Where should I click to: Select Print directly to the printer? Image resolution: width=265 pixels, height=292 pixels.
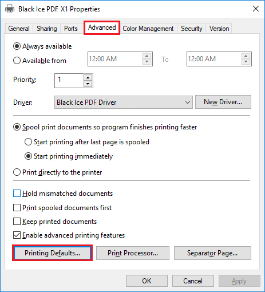[x=17, y=172]
